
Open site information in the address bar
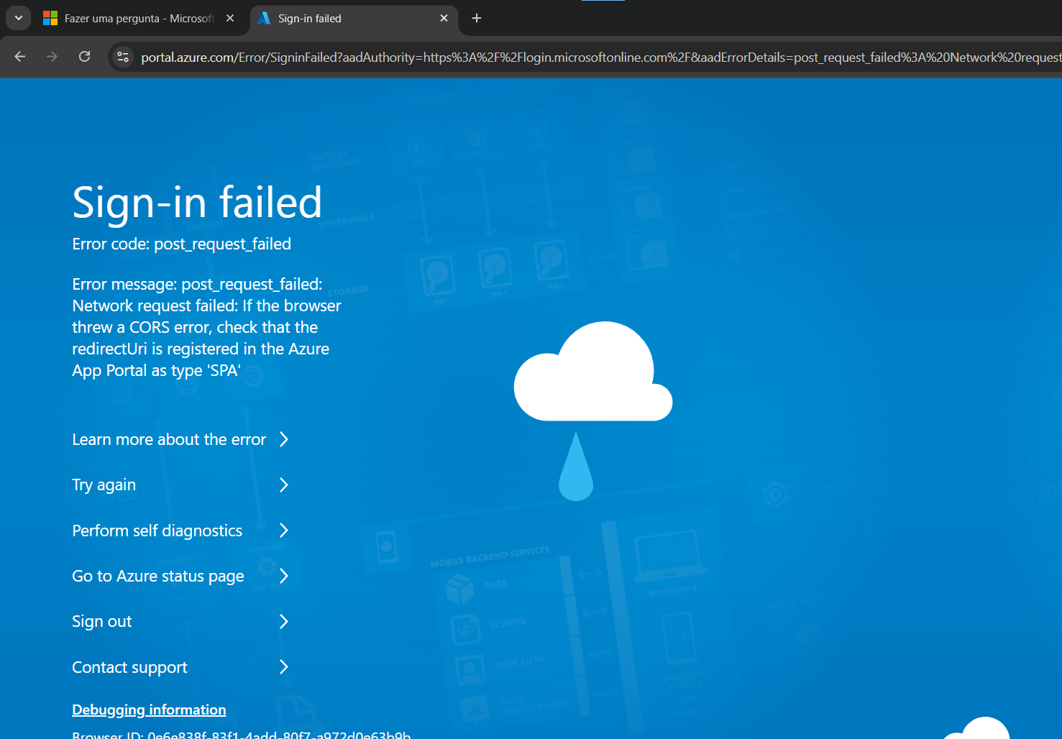tap(122, 57)
